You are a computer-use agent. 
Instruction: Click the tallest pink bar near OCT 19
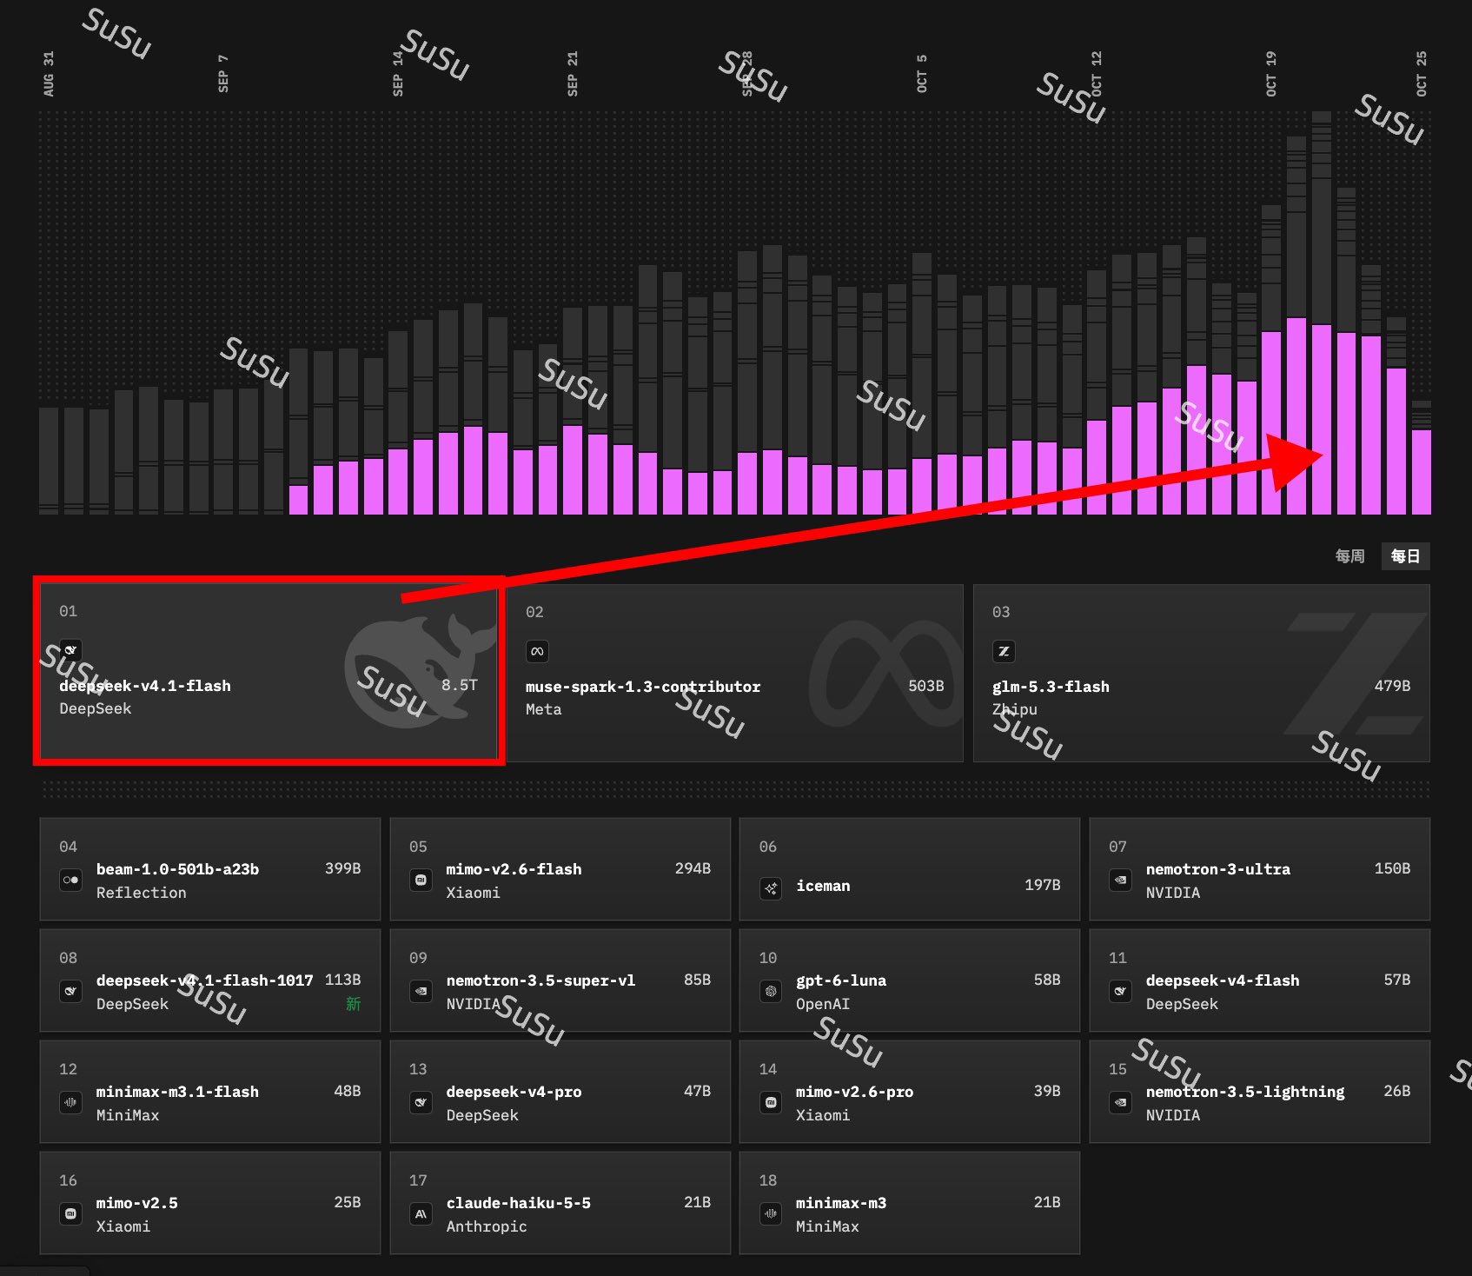(1296, 416)
